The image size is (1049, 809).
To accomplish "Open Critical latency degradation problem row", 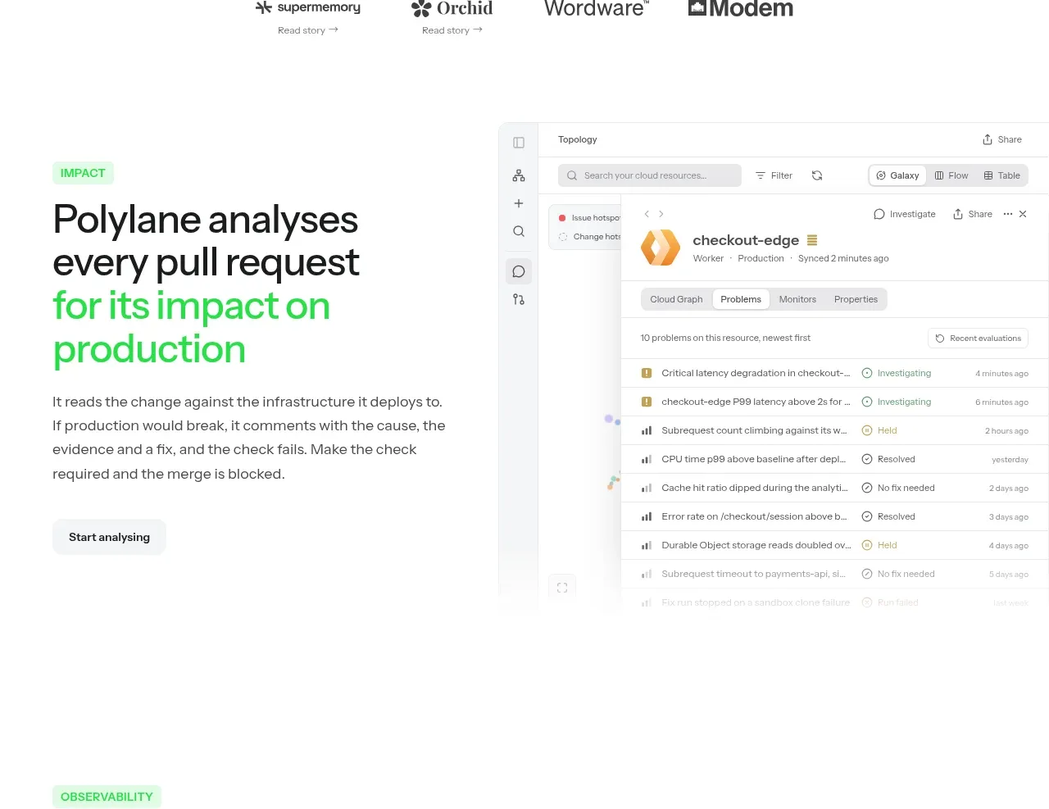I will click(835, 373).
